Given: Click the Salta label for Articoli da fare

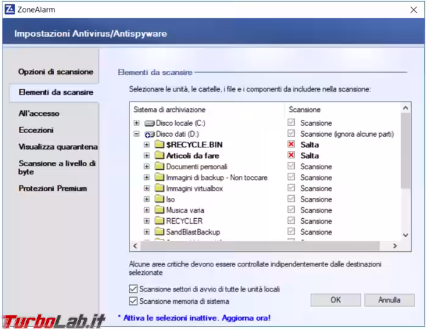Looking at the screenshot, I should pos(309,156).
